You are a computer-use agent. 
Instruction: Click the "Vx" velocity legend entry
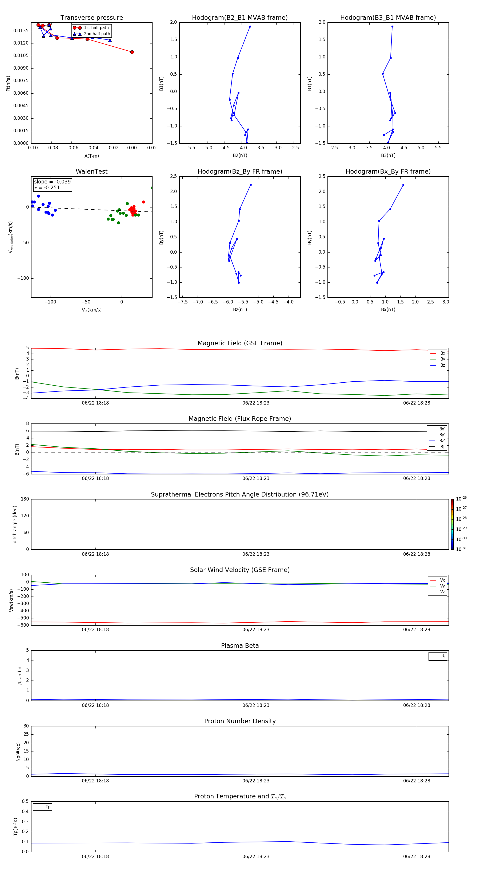(x=438, y=581)
